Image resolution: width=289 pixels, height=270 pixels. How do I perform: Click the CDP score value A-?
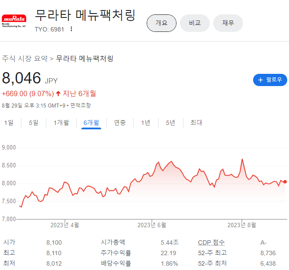[x=263, y=243]
